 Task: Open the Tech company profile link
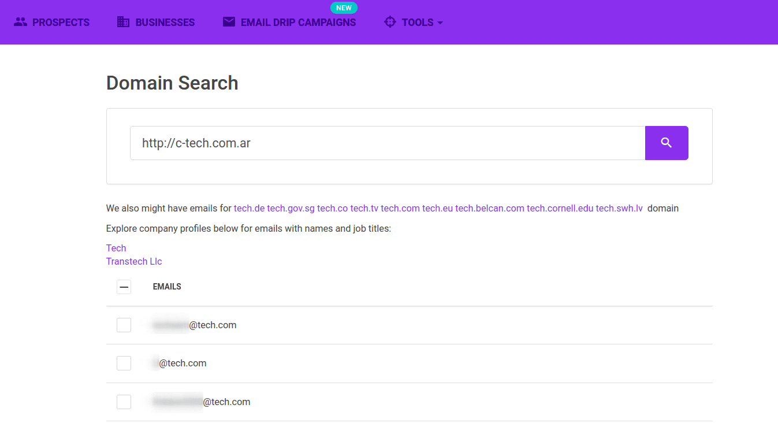coord(116,247)
